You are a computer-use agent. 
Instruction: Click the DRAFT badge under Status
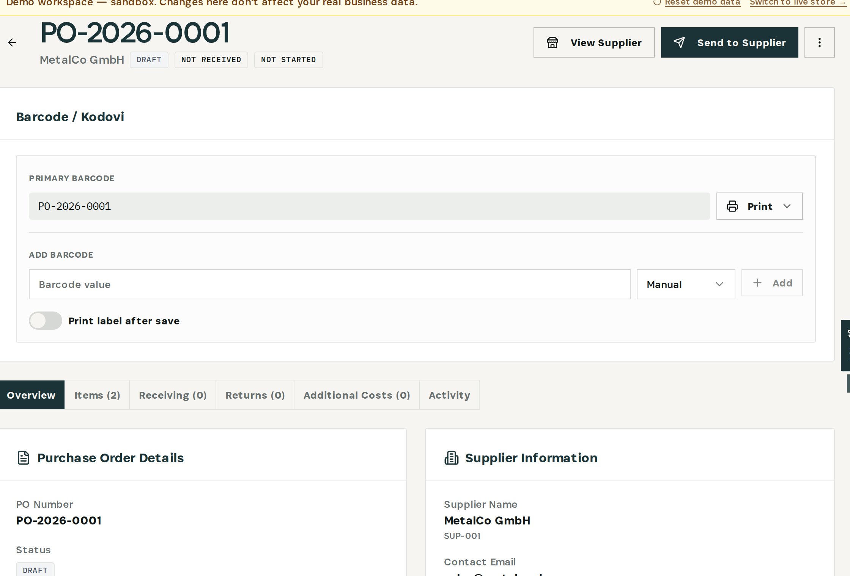point(35,570)
